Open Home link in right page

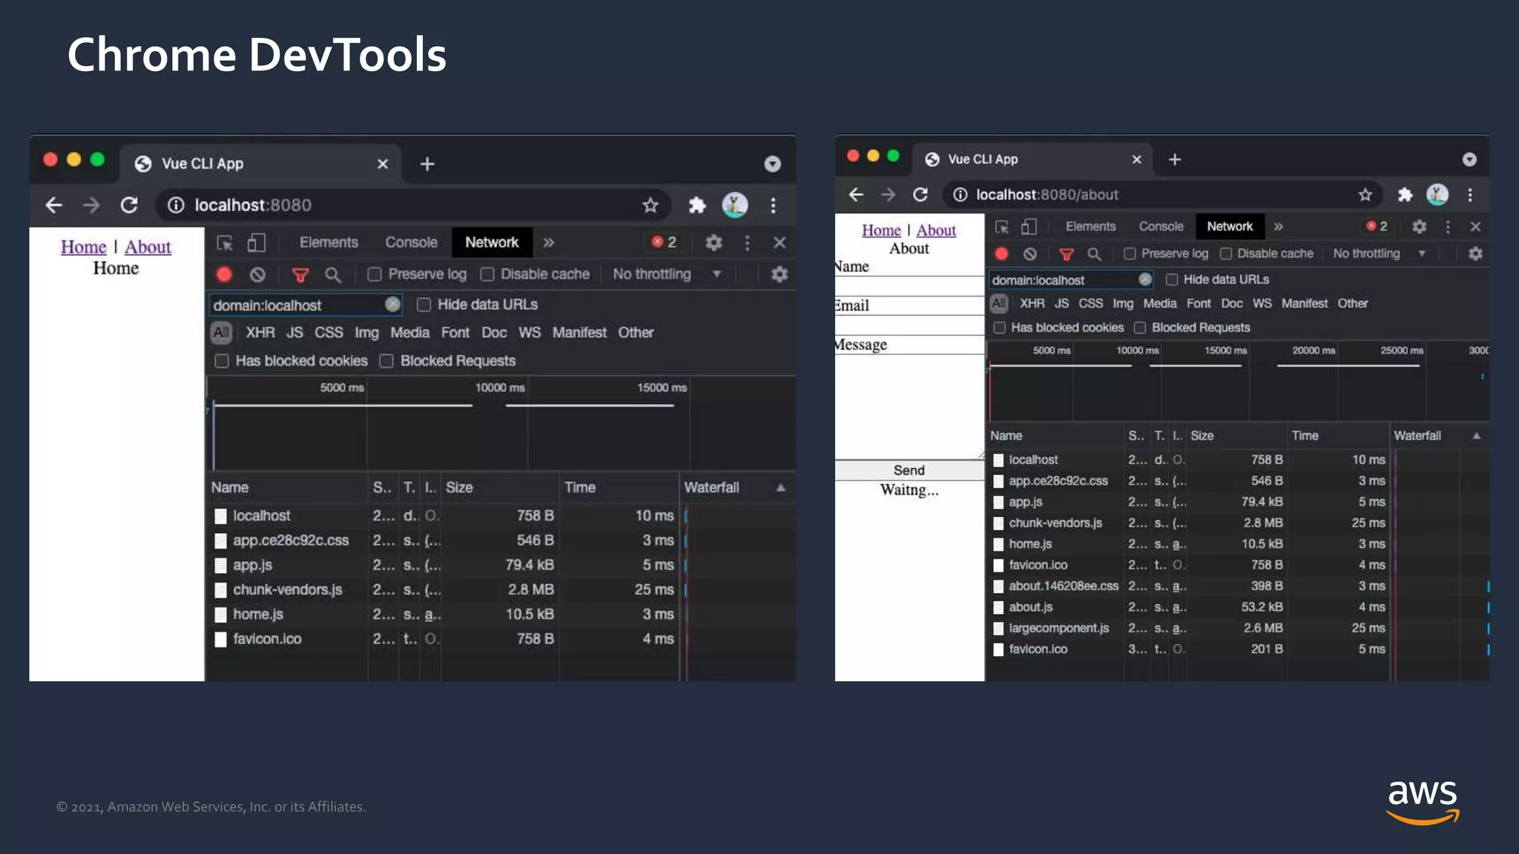[x=881, y=231]
